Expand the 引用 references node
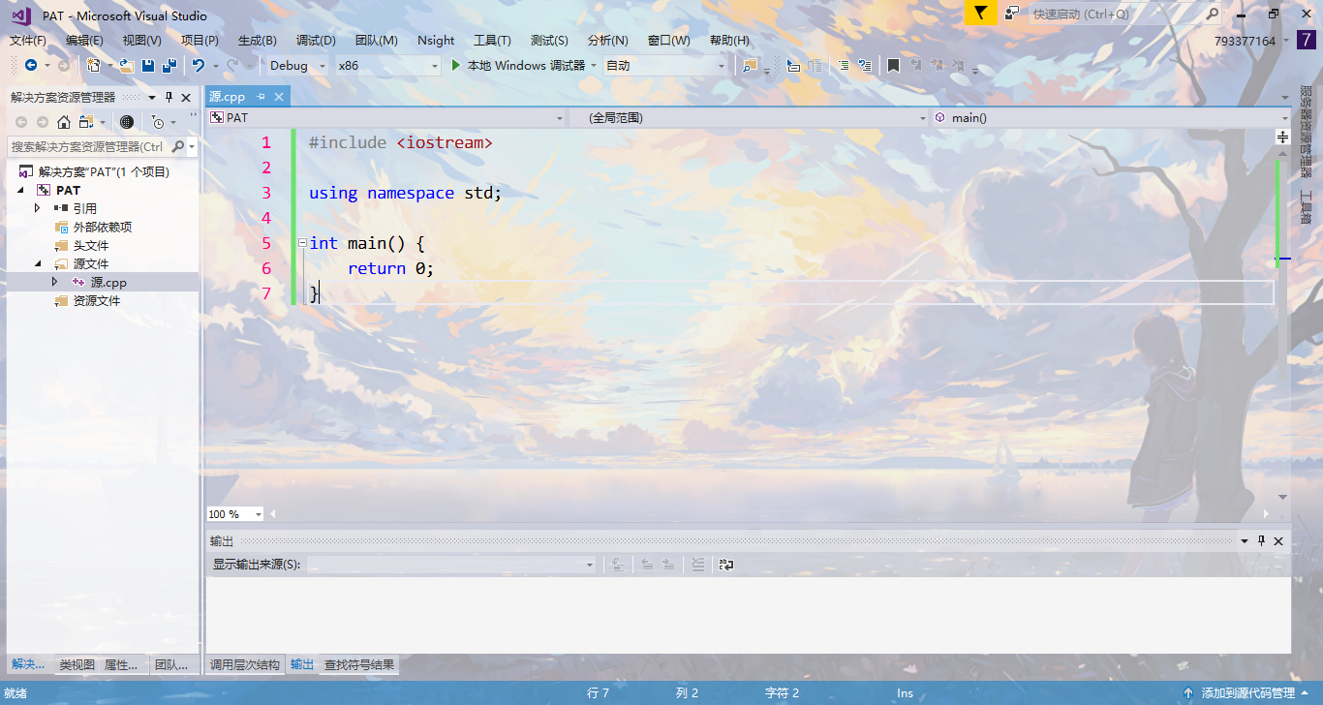The image size is (1323, 705). click(38, 208)
